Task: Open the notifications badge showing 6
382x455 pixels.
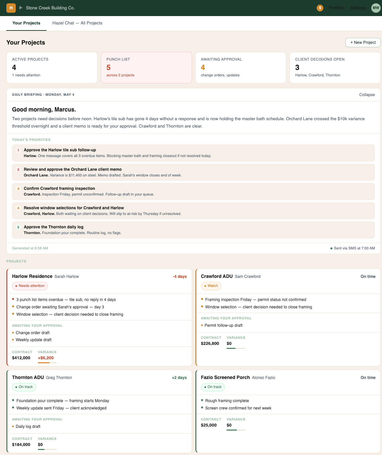Action: (x=320, y=8)
